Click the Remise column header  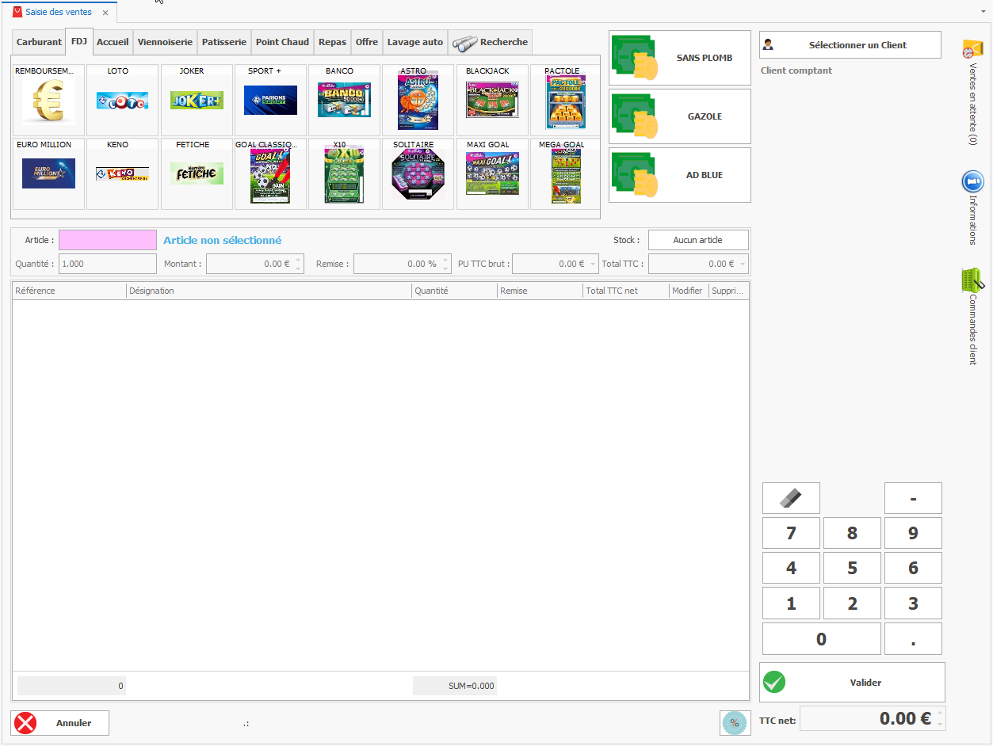coord(540,291)
